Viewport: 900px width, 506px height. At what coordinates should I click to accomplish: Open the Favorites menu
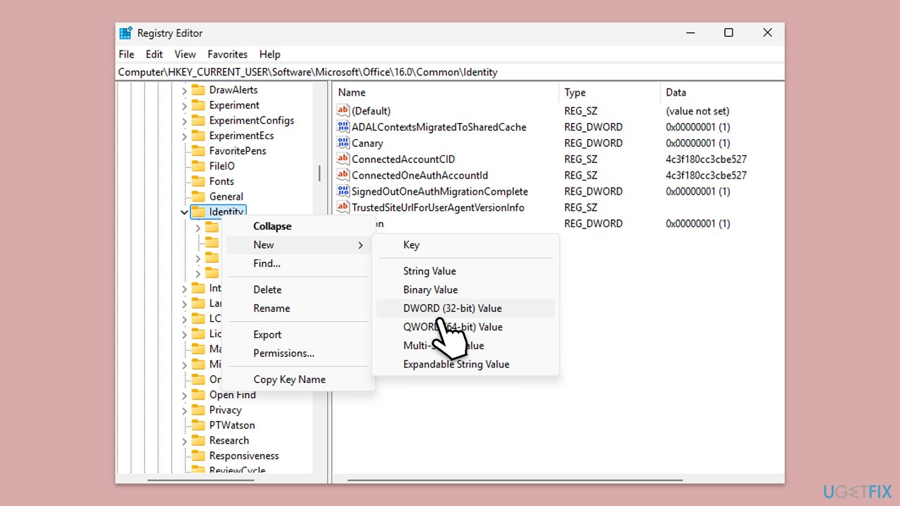(228, 54)
